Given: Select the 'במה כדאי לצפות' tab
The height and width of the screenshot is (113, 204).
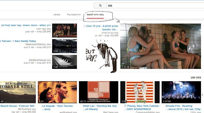Looking at the screenshot, I should 95,15.
